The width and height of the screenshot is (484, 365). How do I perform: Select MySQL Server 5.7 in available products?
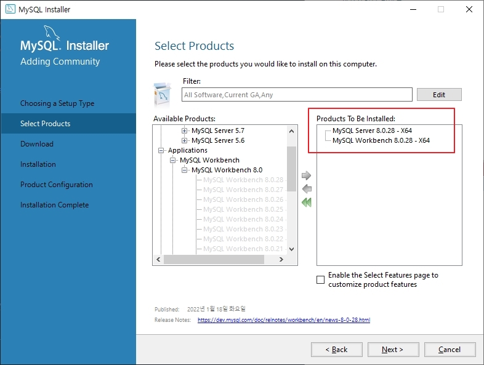218,130
